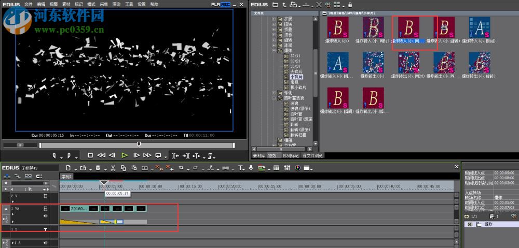Image resolution: width=519 pixels, height=248 pixels.
Task: Toggle video mute on track 2 V
Action: [x=45, y=196]
